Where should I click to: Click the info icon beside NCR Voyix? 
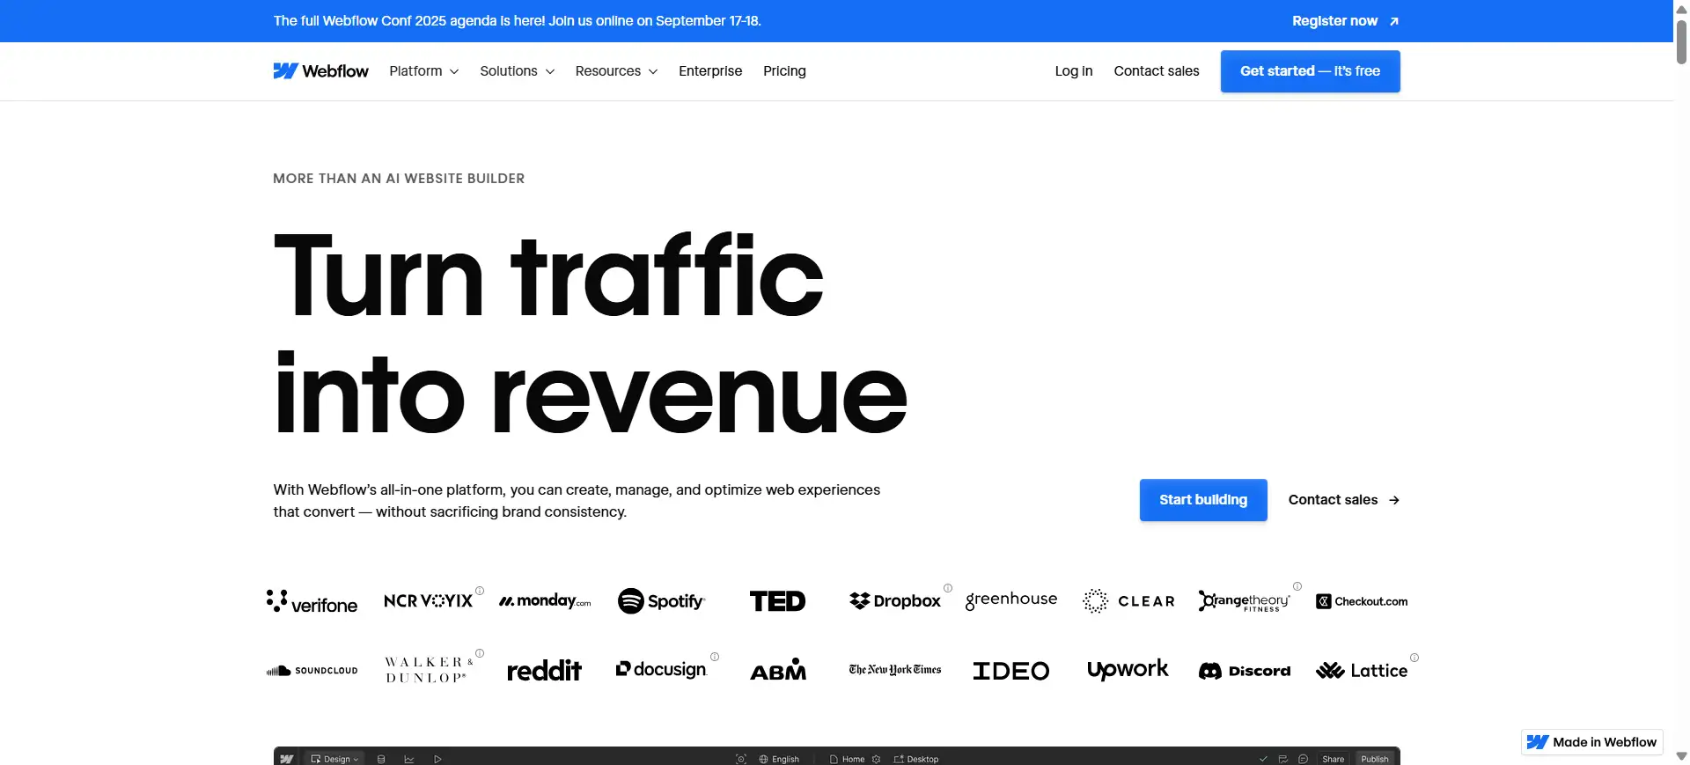click(480, 591)
